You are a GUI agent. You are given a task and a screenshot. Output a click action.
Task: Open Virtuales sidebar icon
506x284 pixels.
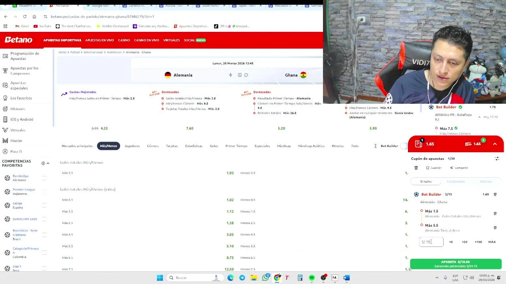pos(5,130)
